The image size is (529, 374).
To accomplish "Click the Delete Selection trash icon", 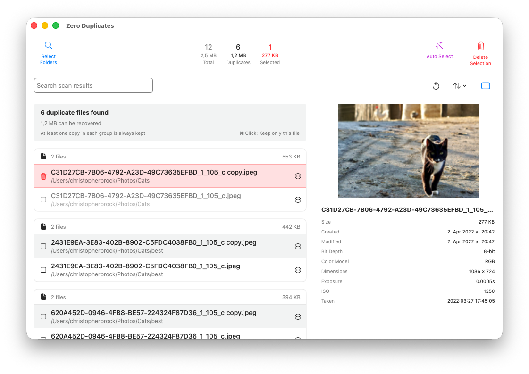I will 480,46.
